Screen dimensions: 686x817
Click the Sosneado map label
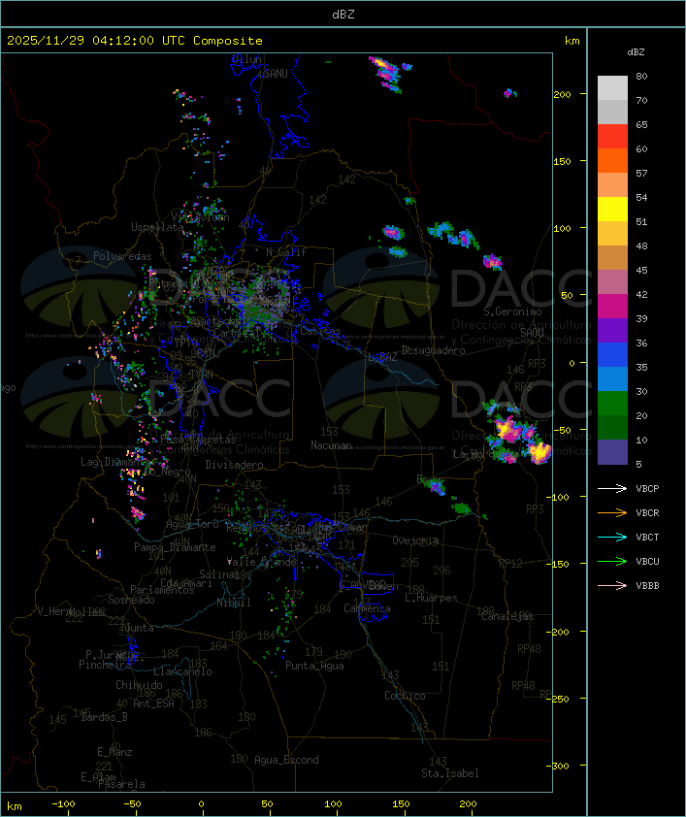131,600
